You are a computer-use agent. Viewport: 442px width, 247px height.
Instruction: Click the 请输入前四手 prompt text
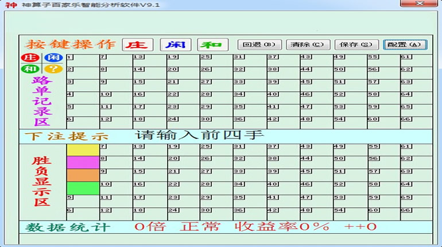tap(200, 136)
